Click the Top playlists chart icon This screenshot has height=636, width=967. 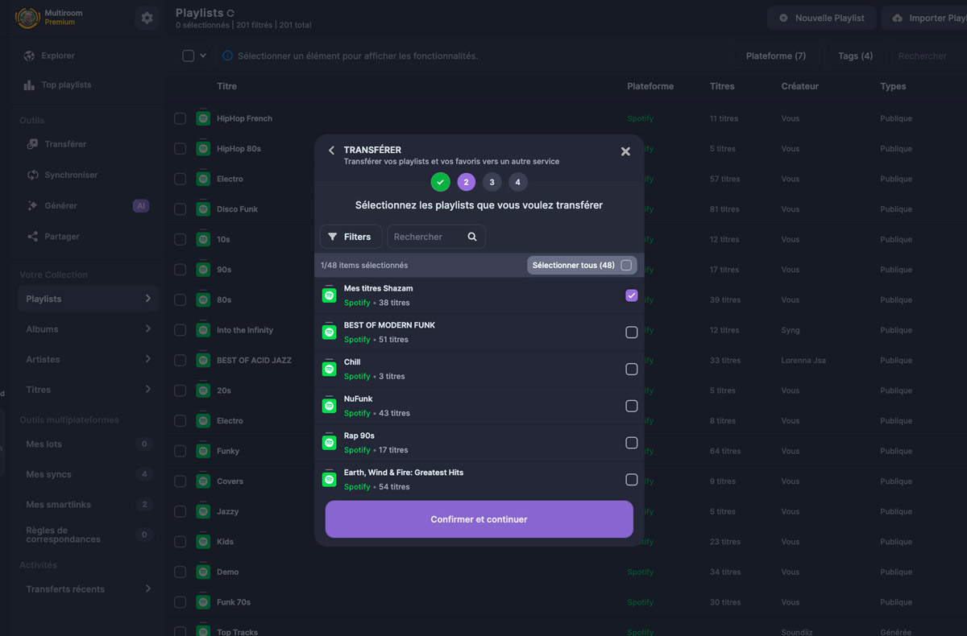[30, 85]
